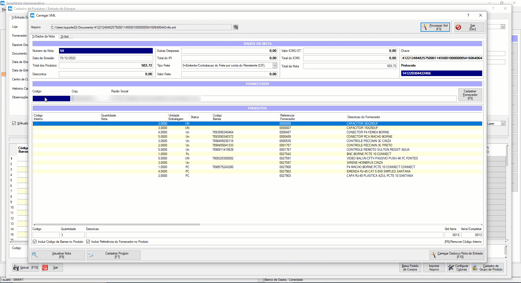
Task: Click the browse file icon beside Arquivo path
Action: 236,27
